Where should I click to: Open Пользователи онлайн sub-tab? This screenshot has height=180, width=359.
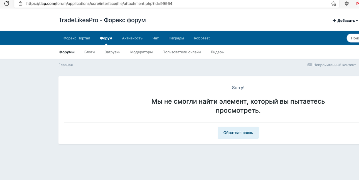click(x=182, y=52)
